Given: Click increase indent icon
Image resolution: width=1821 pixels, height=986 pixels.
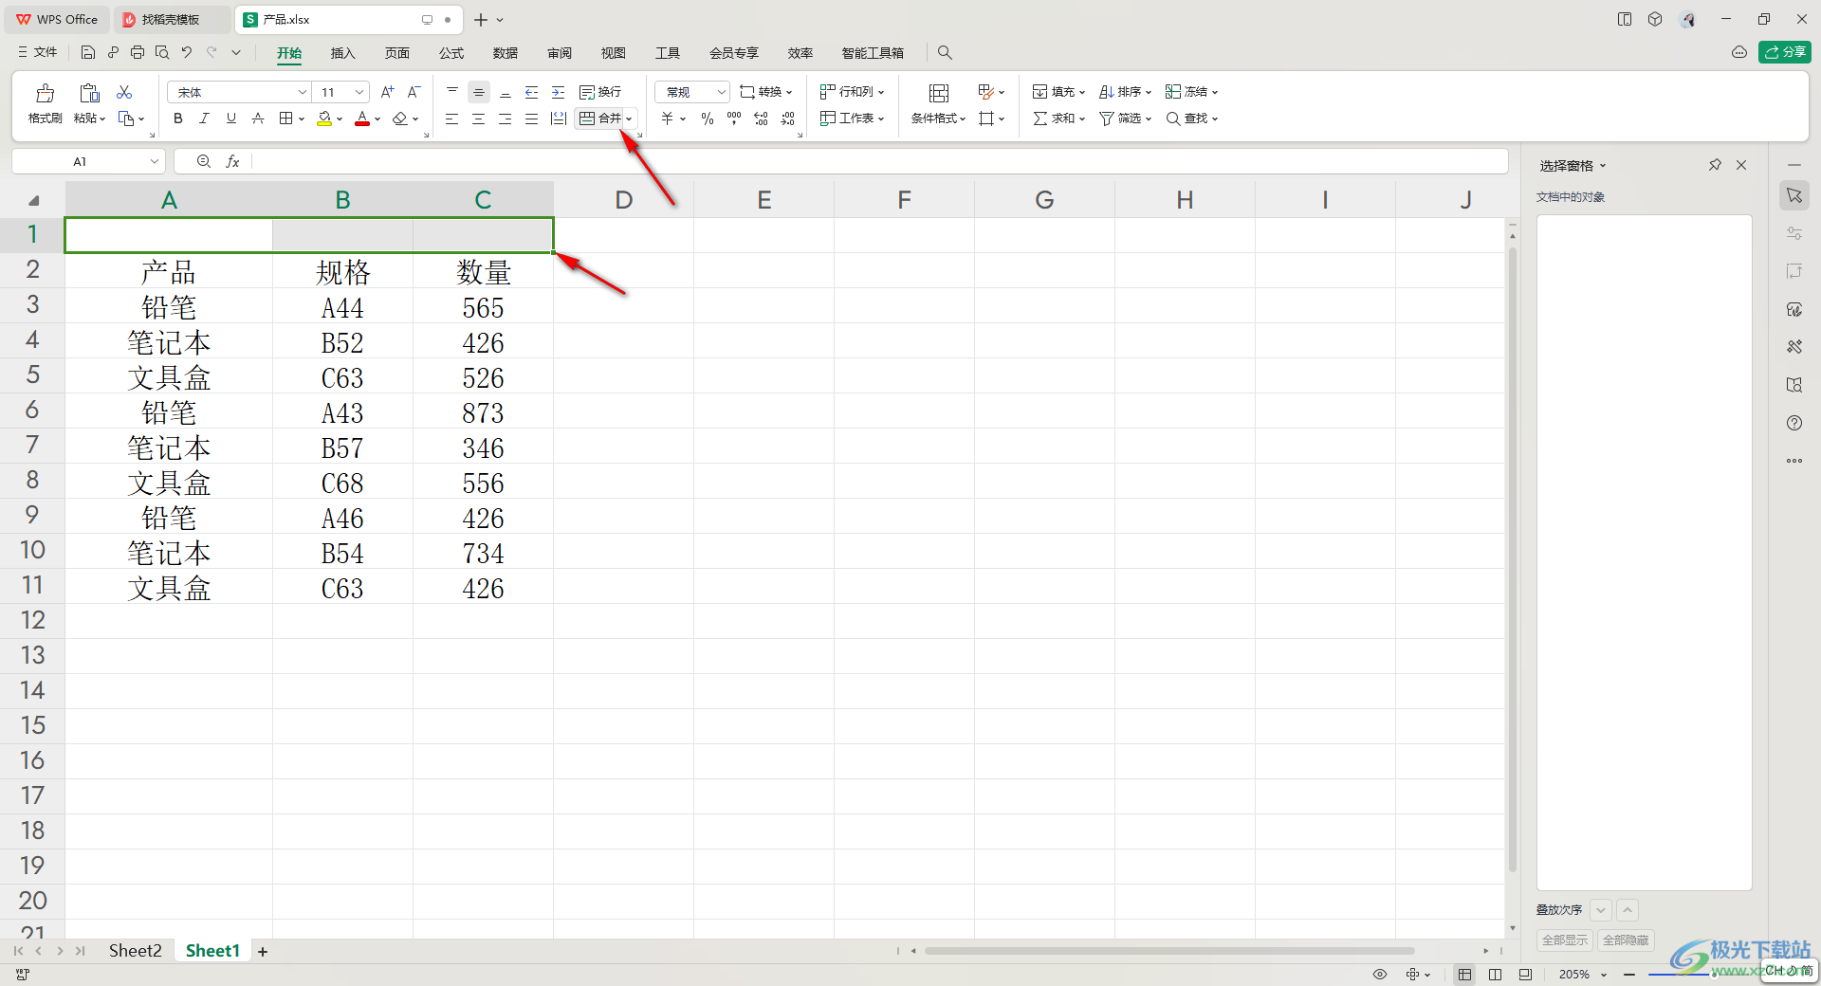Looking at the screenshot, I should click(559, 92).
